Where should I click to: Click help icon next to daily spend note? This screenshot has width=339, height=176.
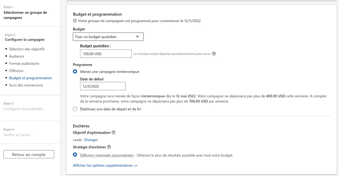(x=214, y=54)
